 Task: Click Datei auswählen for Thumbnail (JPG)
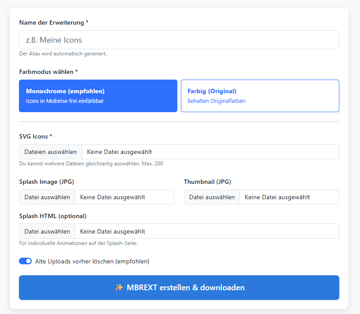click(x=212, y=197)
